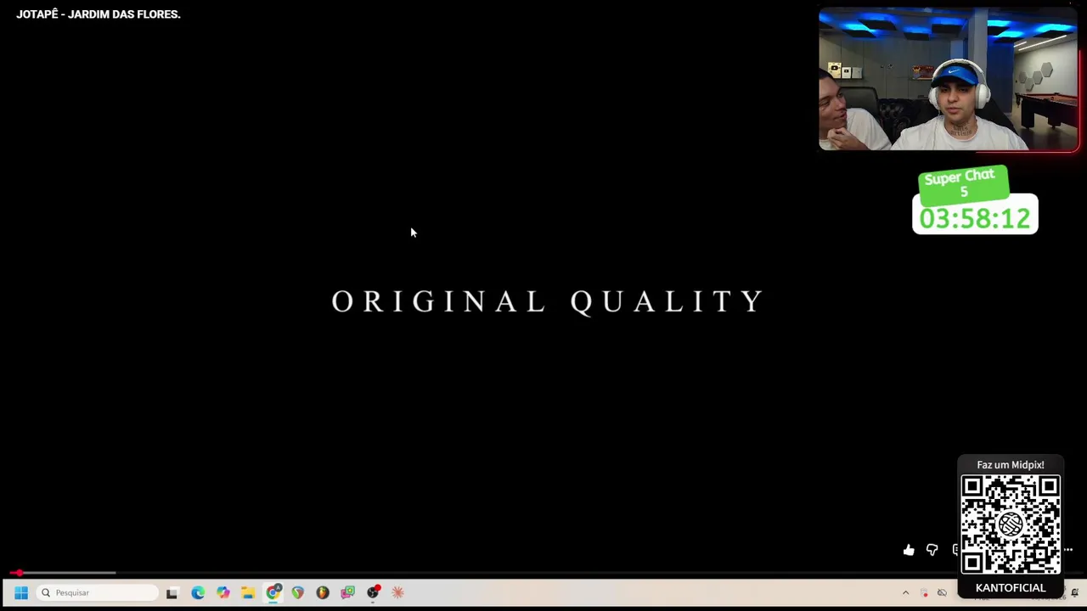This screenshot has width=1087, height=611.
Task: Click the 'KANTOFICIAL' label below the QR code
Action: pyautogui.click(x=1011, y=588)
